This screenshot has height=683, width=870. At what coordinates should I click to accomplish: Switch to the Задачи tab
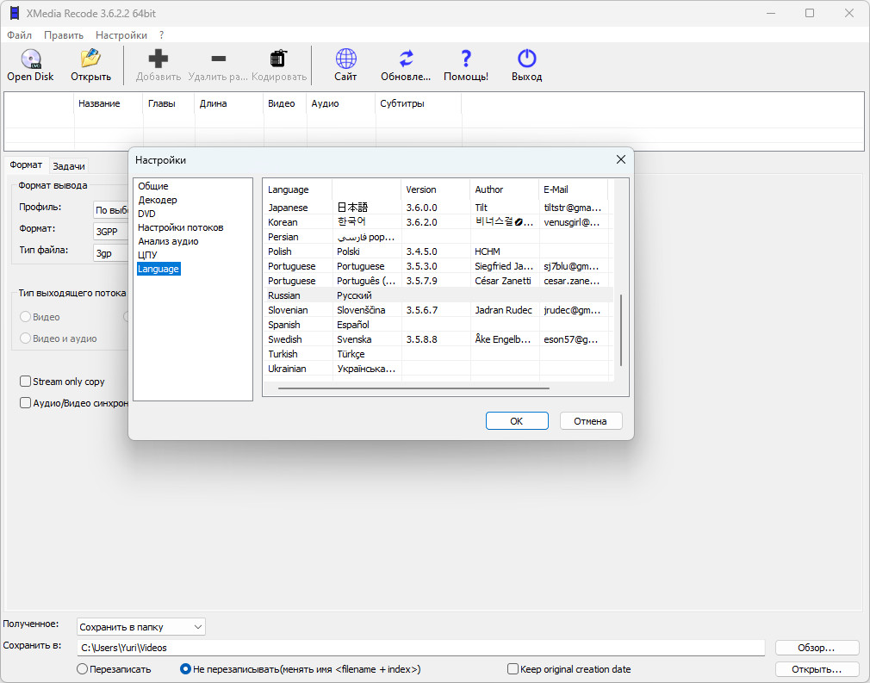[69, 166]
